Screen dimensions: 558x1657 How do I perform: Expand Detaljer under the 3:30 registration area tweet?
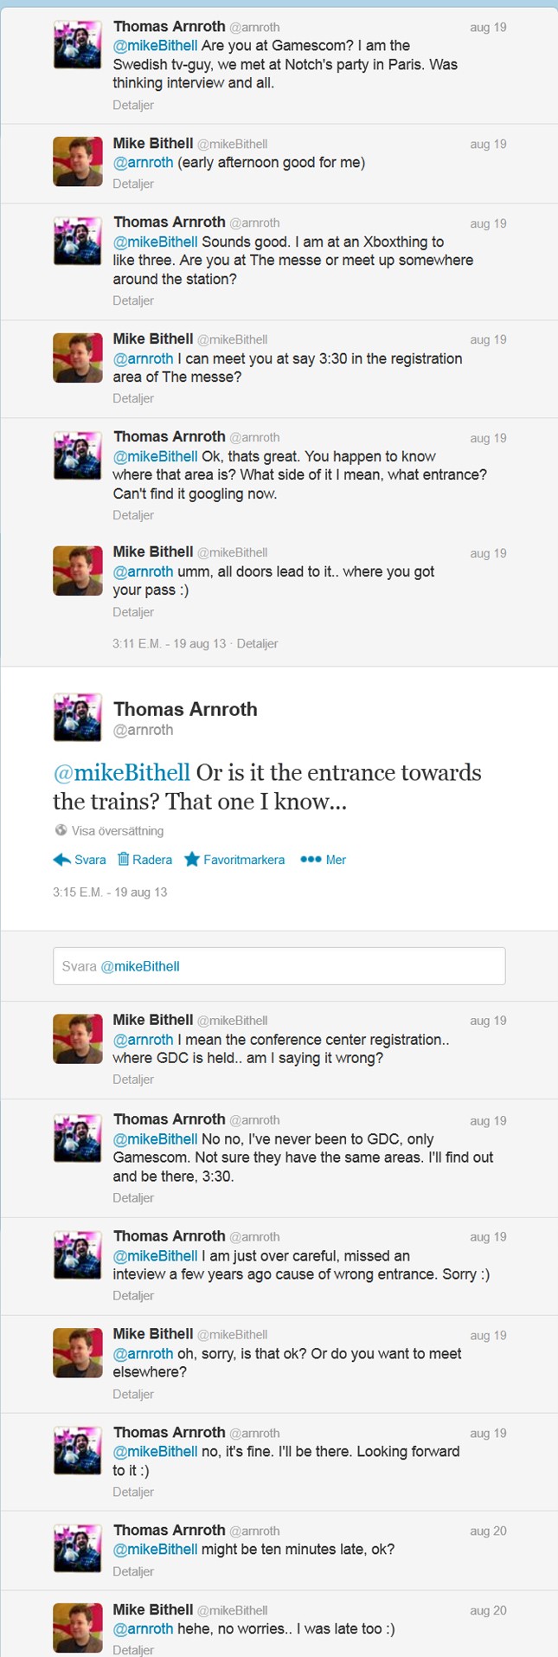point(133,398)
